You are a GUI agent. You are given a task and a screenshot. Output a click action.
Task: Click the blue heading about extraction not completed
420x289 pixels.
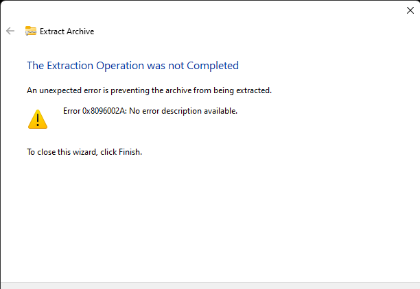(x=132, y=66)
